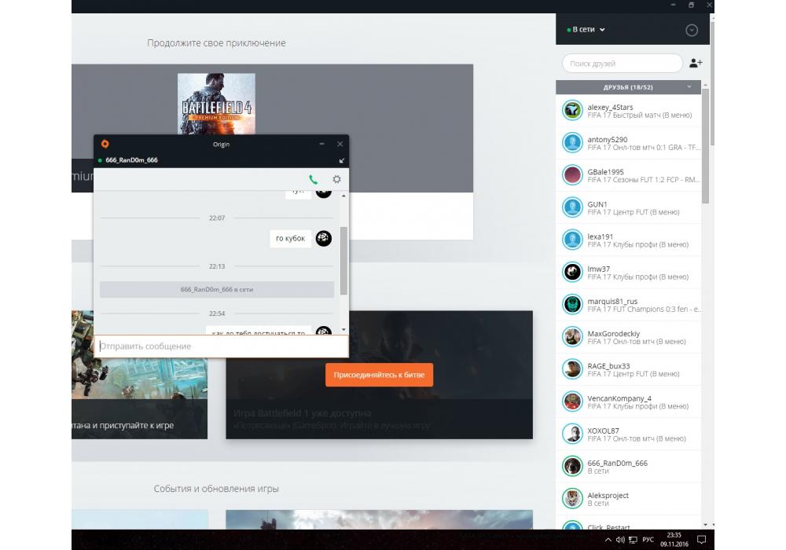Click alexey_4Stars avatar in the friends list
786x550 pixels.
572,111
